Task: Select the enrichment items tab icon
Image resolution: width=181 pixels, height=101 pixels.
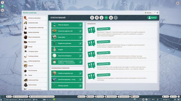Action: (x=106, y=18)
